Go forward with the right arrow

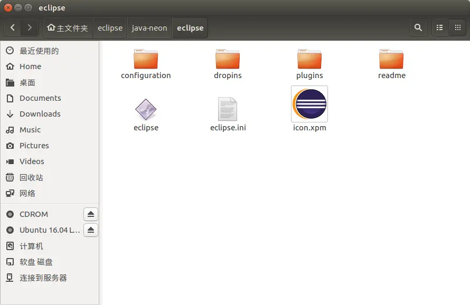30,28
